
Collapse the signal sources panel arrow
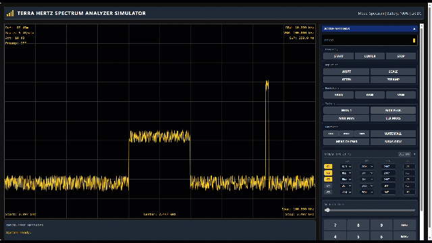(x=414, y=155)
